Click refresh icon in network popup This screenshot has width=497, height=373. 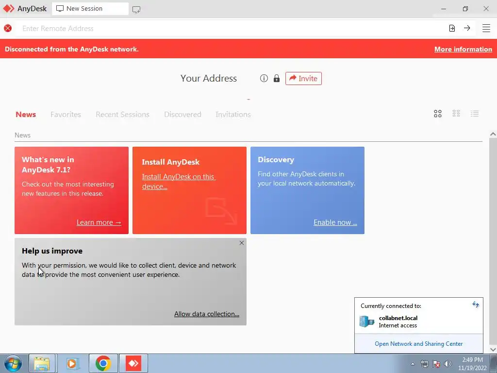coord(476,305)
